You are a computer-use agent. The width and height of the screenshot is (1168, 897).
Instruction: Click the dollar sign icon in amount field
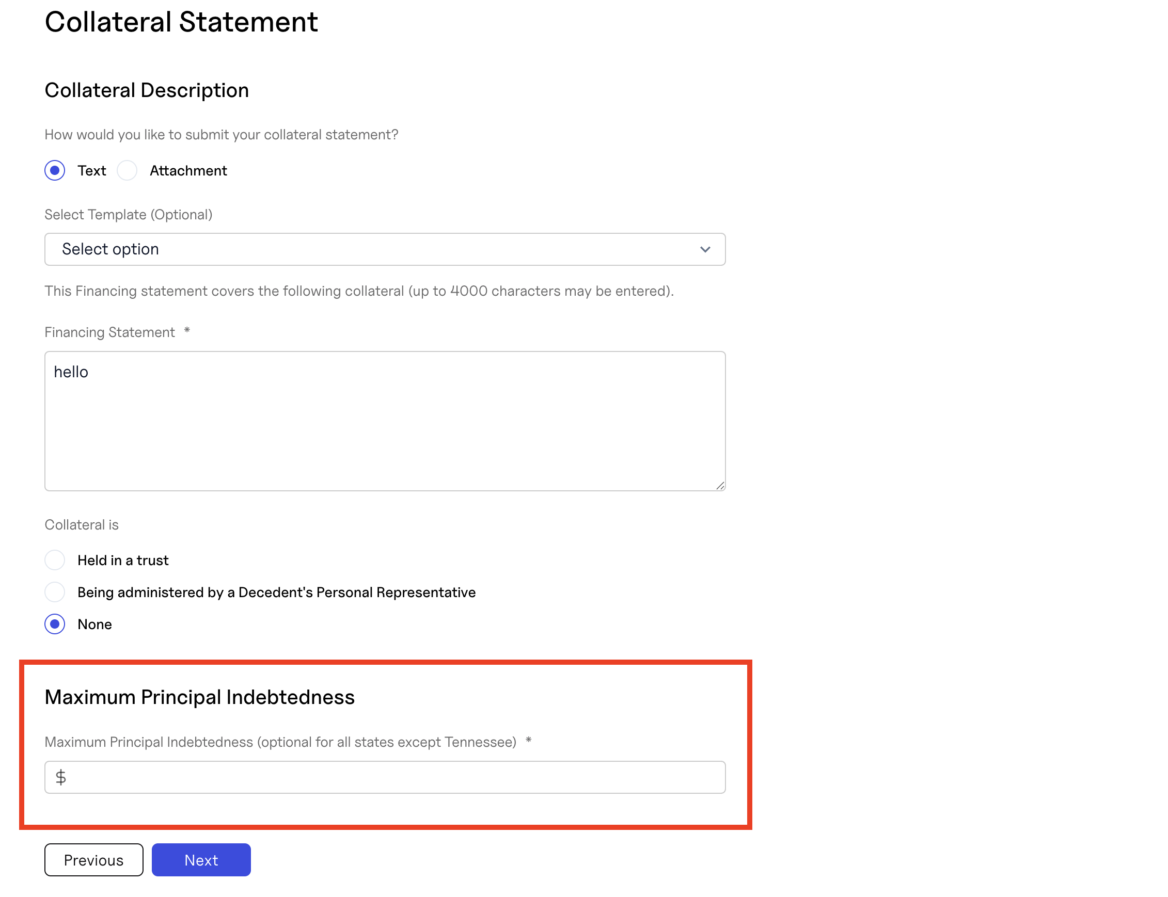point(61,777)
